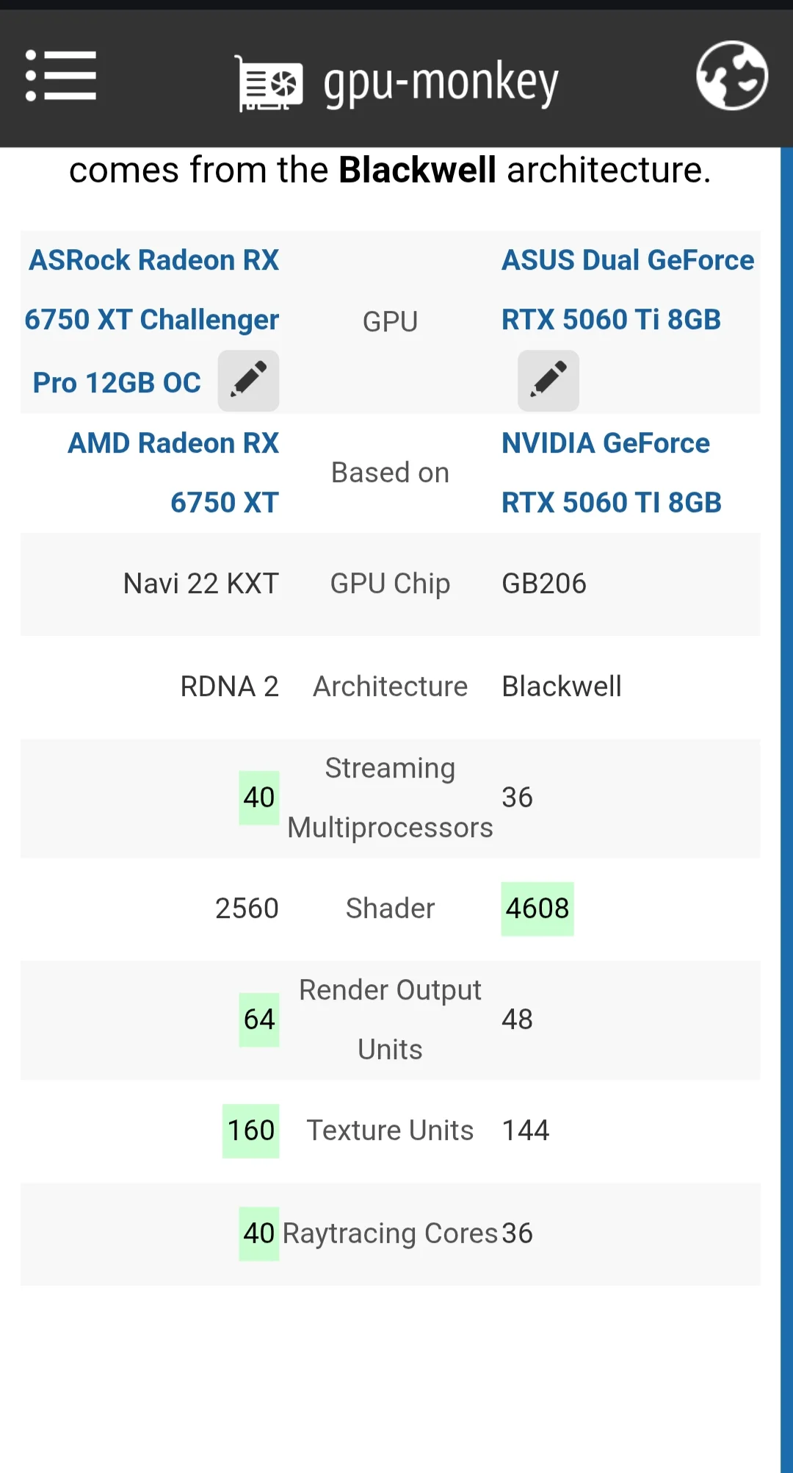Click the highlighted 4608 shader value

point(537,908)
